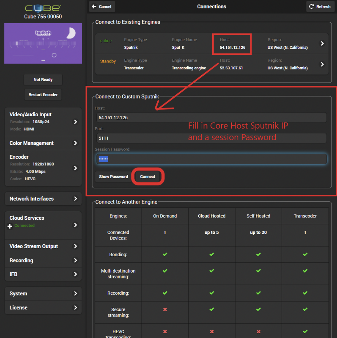337x338 pixels.
Task: Click the Cube logo at the top left
Action: (43, 7)
